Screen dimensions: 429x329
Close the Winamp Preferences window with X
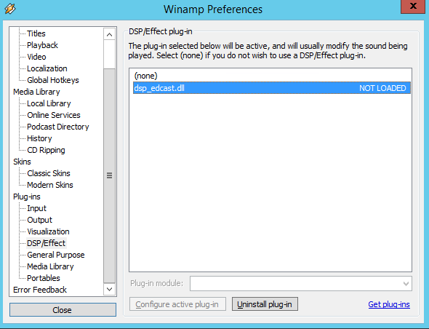click(413, 6)
